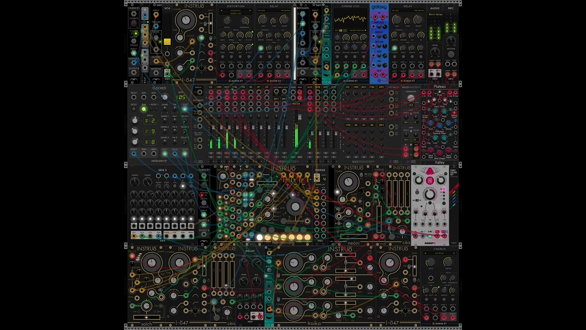Select the GRP1 group label on MixMaster
Viewport: 586px width, 330px height.
click(x=276, y=99)
